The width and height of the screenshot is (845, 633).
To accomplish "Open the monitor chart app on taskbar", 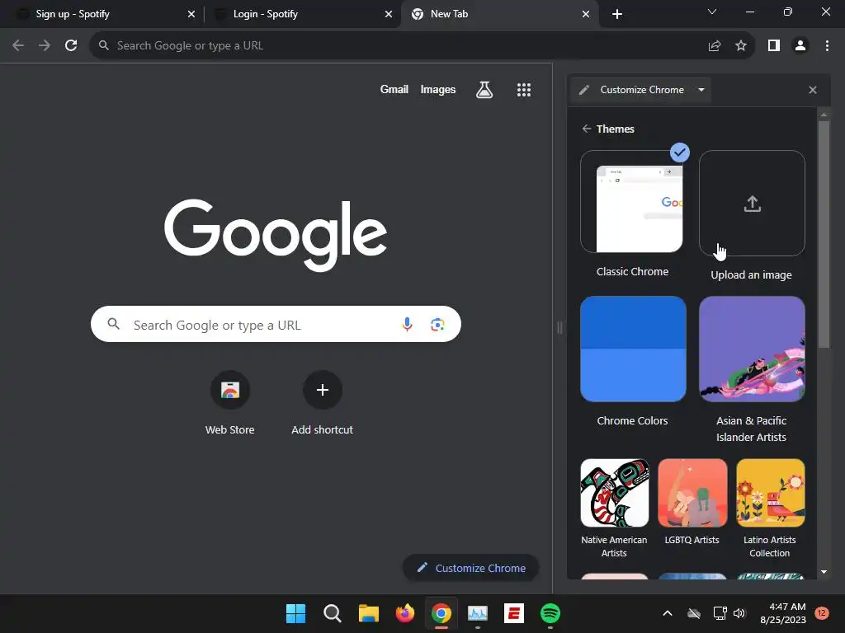I will (478, 613).
